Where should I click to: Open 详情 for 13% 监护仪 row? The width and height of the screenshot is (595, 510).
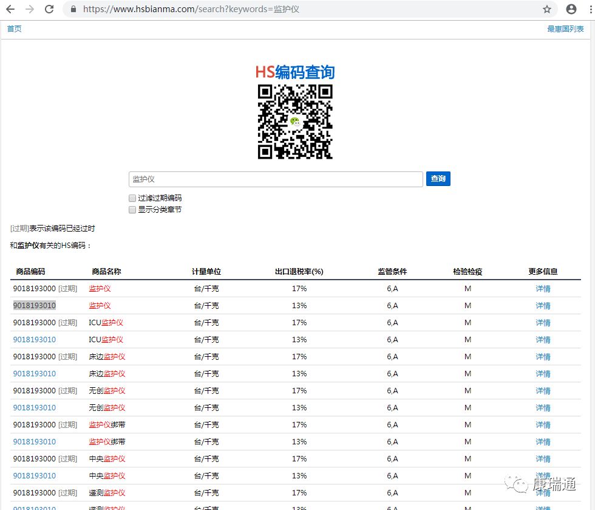pyautogui.click(x=543, y=306)
